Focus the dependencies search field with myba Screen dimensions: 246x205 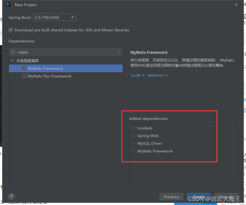click(x=66, y=52)
